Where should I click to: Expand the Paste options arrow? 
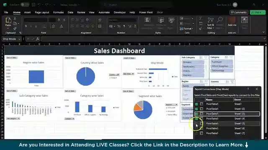point(8,28)
